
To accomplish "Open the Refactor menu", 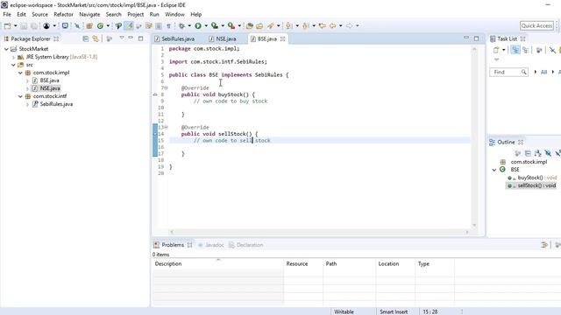I will 63,14.
